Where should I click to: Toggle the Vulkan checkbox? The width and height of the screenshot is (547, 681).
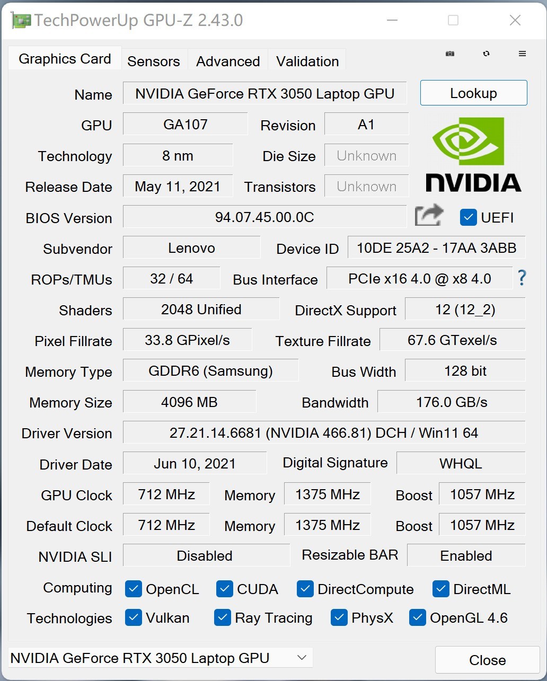(x=134, y=618)
